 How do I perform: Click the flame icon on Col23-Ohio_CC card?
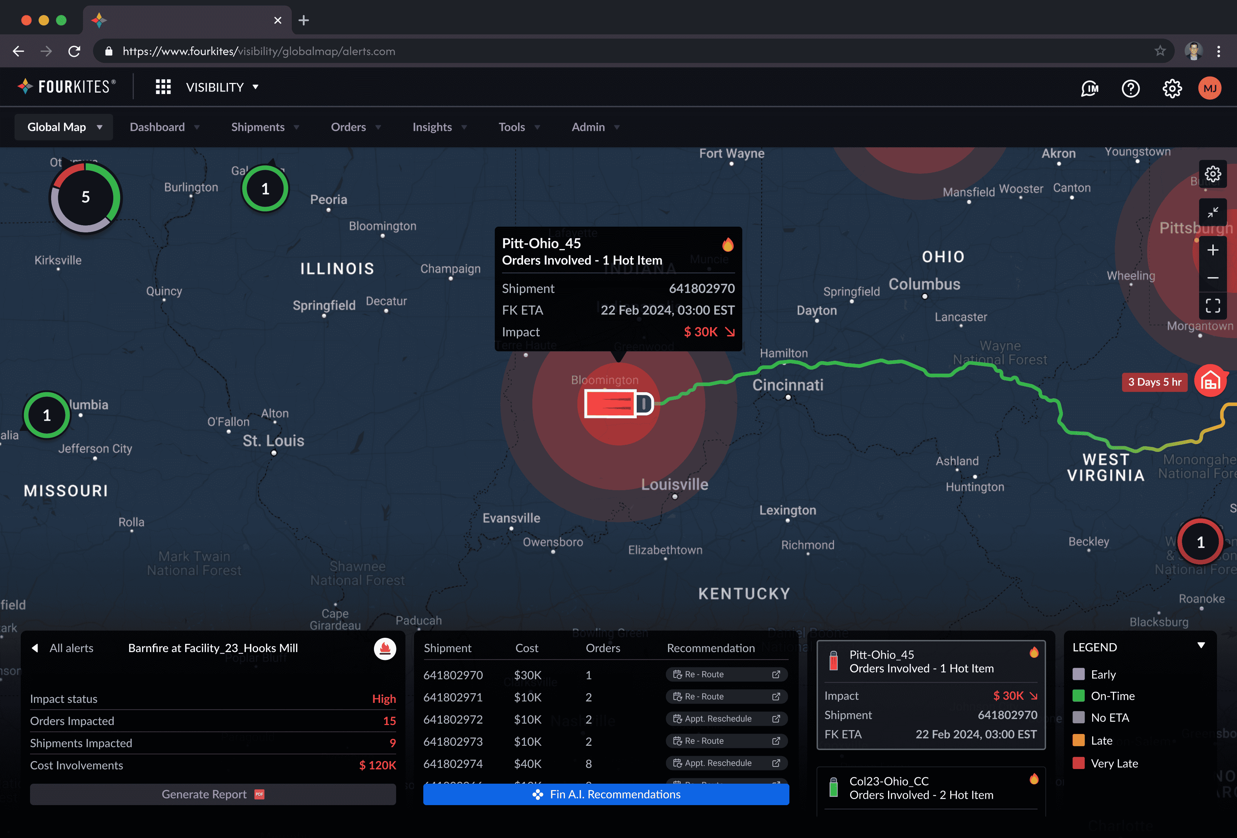point(1034,779)
